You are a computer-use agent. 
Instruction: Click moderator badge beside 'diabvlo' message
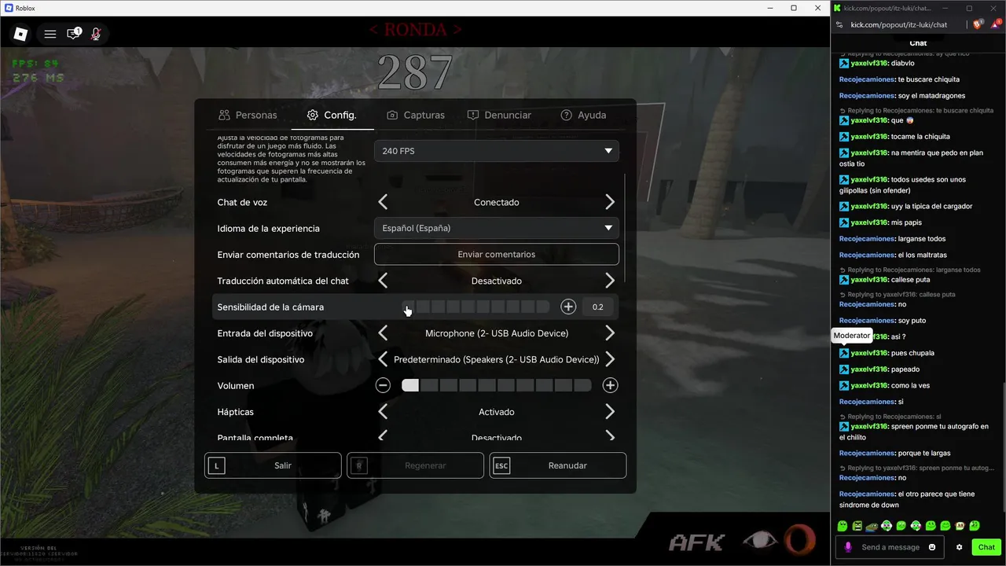pyautogui.click(x=844, y=63)
